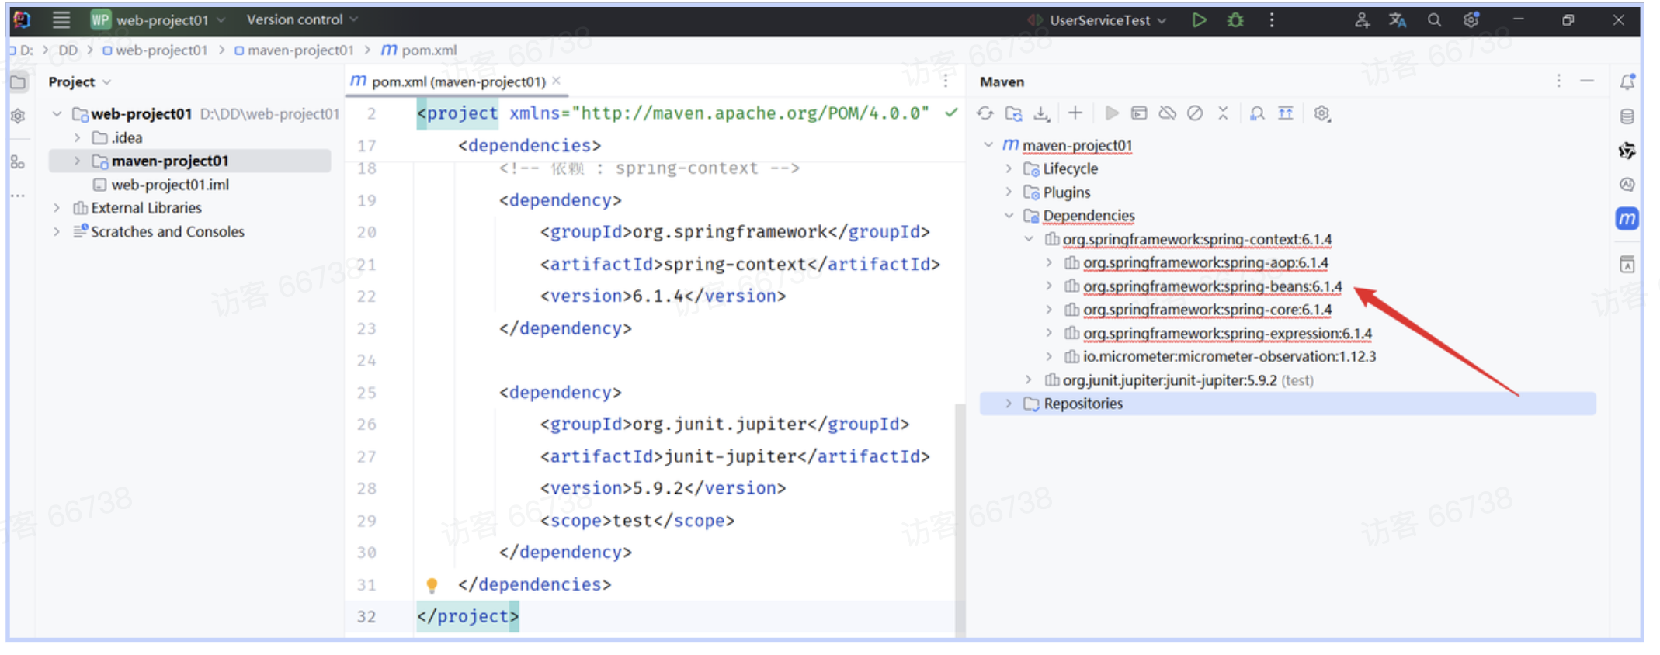Open Database tool window
The height and width of the screenshot is (655, 1660).
click(x=1627, y=116)
